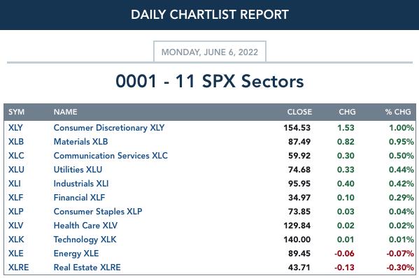Select the XLC symbol link
The image size is (419, 278).
(16, 156)
